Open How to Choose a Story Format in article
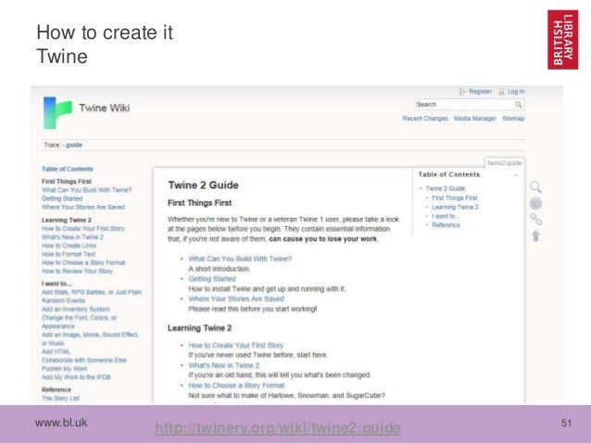The height and width of the screenshot is (444, 591). pyautogui.click(x=236, y=386)
